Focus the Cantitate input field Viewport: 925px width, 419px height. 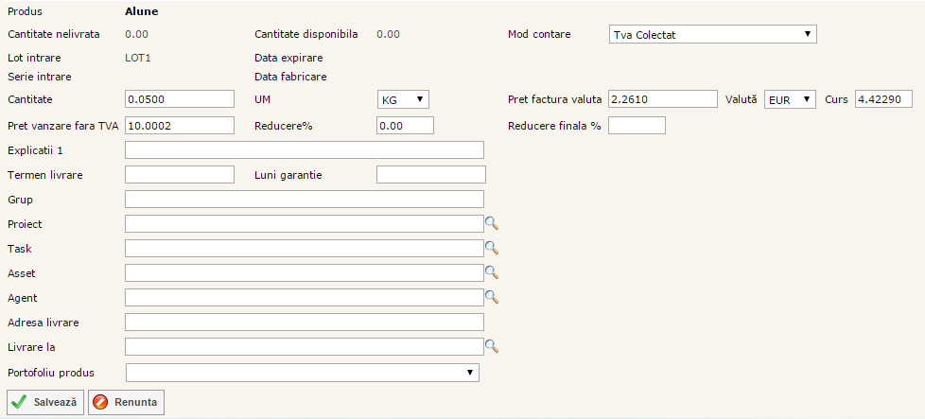(179, 99)
